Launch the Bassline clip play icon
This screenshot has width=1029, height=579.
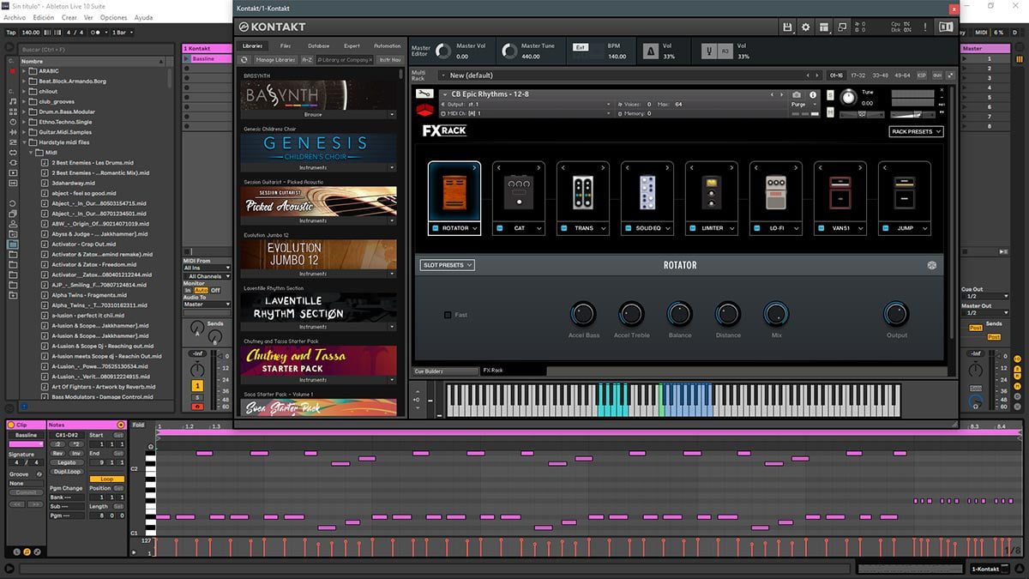pos(188,59)
